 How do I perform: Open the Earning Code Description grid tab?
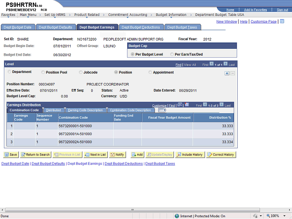click(85, 110)
